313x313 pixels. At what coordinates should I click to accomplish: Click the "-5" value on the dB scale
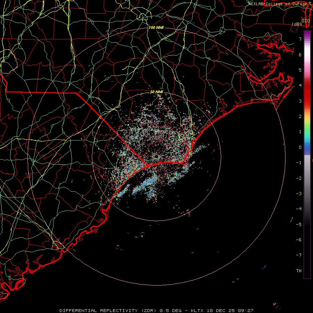click(x=299, y=225)
